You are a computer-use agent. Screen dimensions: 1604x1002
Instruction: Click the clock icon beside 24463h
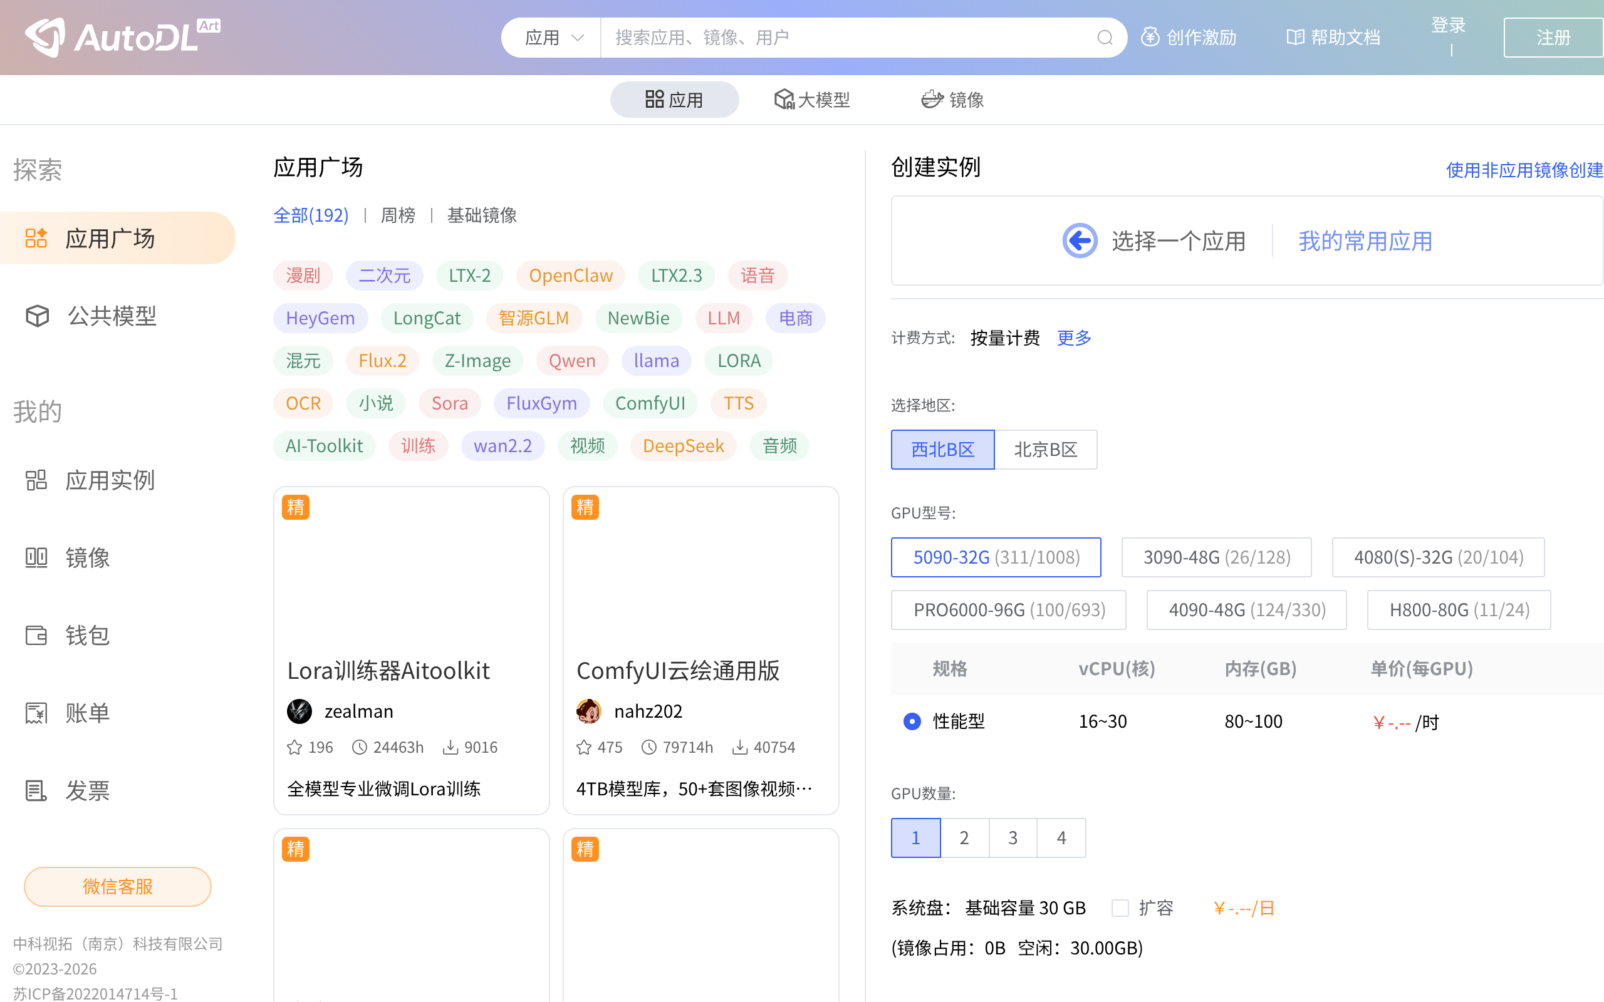click(359, 748)
